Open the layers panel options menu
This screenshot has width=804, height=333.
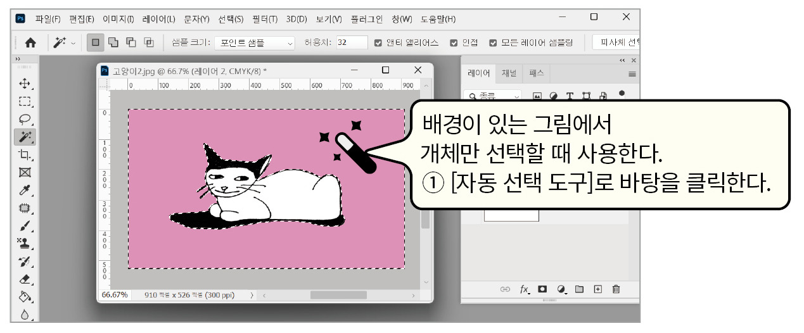pyautogui.click(x=632, y=73)
